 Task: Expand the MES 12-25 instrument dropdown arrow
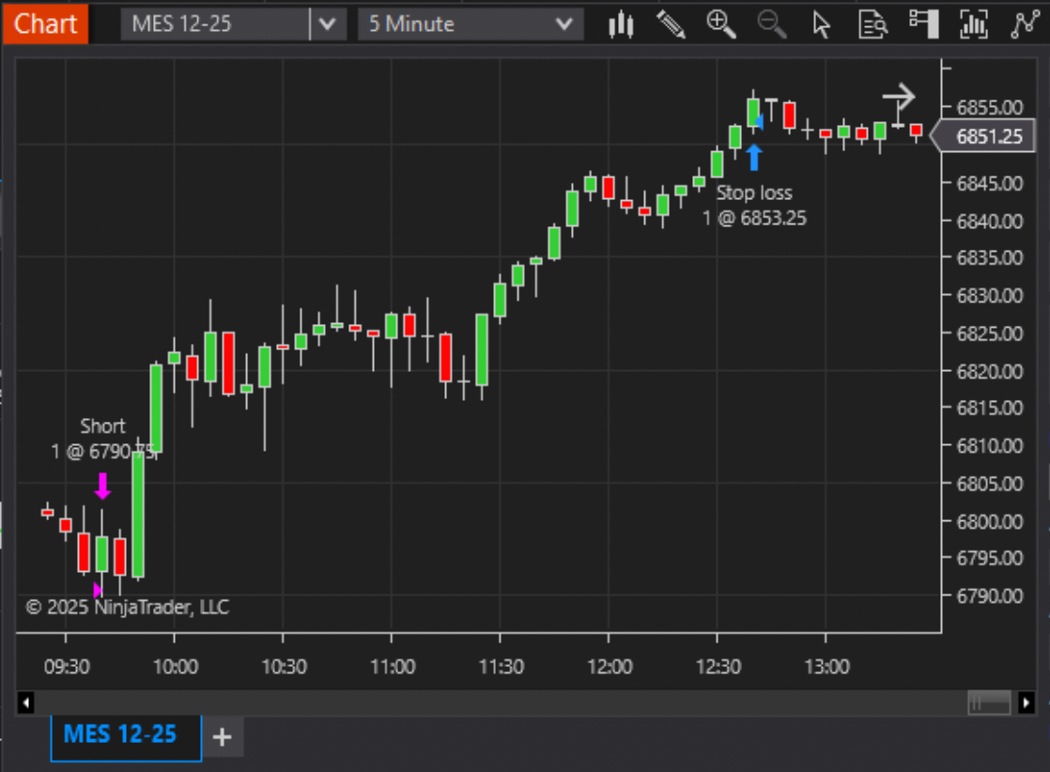tap(328, 24)
